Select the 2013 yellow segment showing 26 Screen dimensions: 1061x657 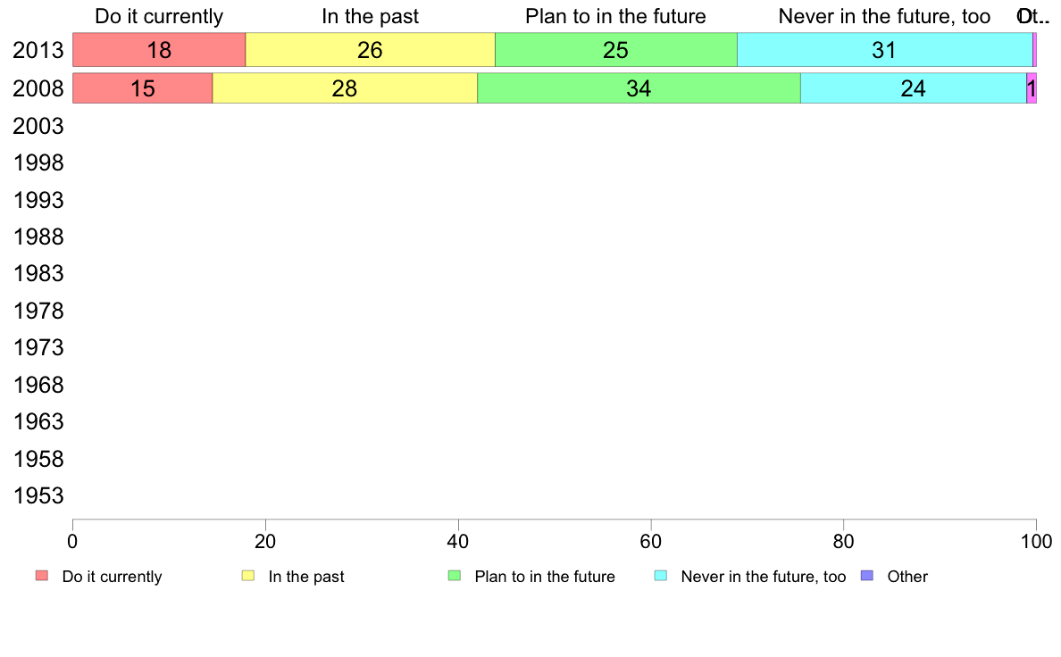click(370, 49)
